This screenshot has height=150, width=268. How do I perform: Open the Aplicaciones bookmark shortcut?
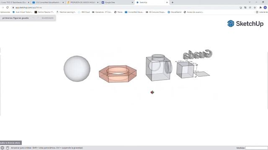[5, 12]
